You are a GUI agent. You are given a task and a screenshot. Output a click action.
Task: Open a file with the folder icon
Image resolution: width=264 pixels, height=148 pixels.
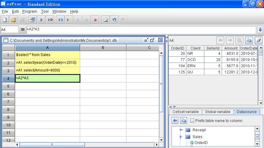[x=14, y=20]
